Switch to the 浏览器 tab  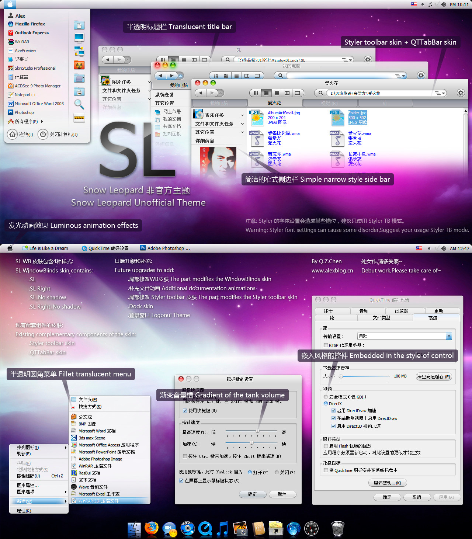coord(401,311)
